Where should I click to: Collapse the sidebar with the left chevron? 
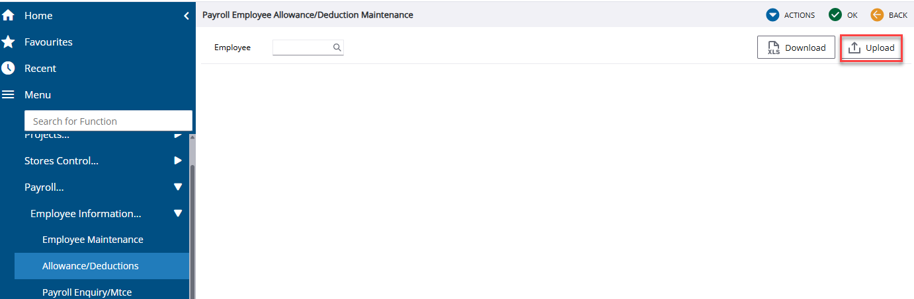(187, 15)
